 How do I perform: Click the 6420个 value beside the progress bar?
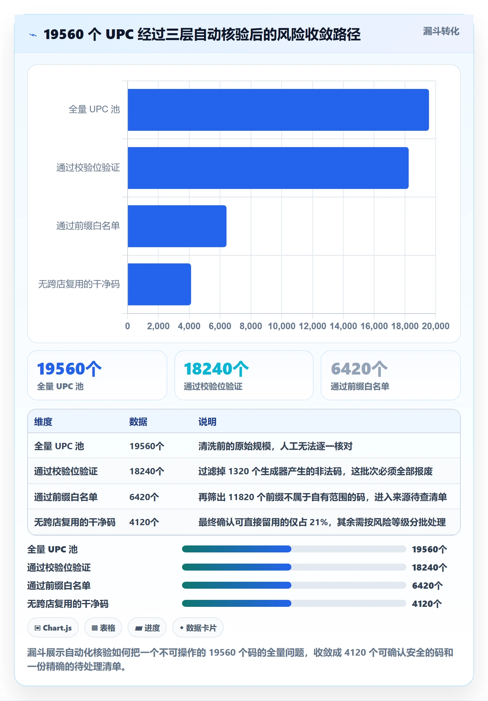427,586
